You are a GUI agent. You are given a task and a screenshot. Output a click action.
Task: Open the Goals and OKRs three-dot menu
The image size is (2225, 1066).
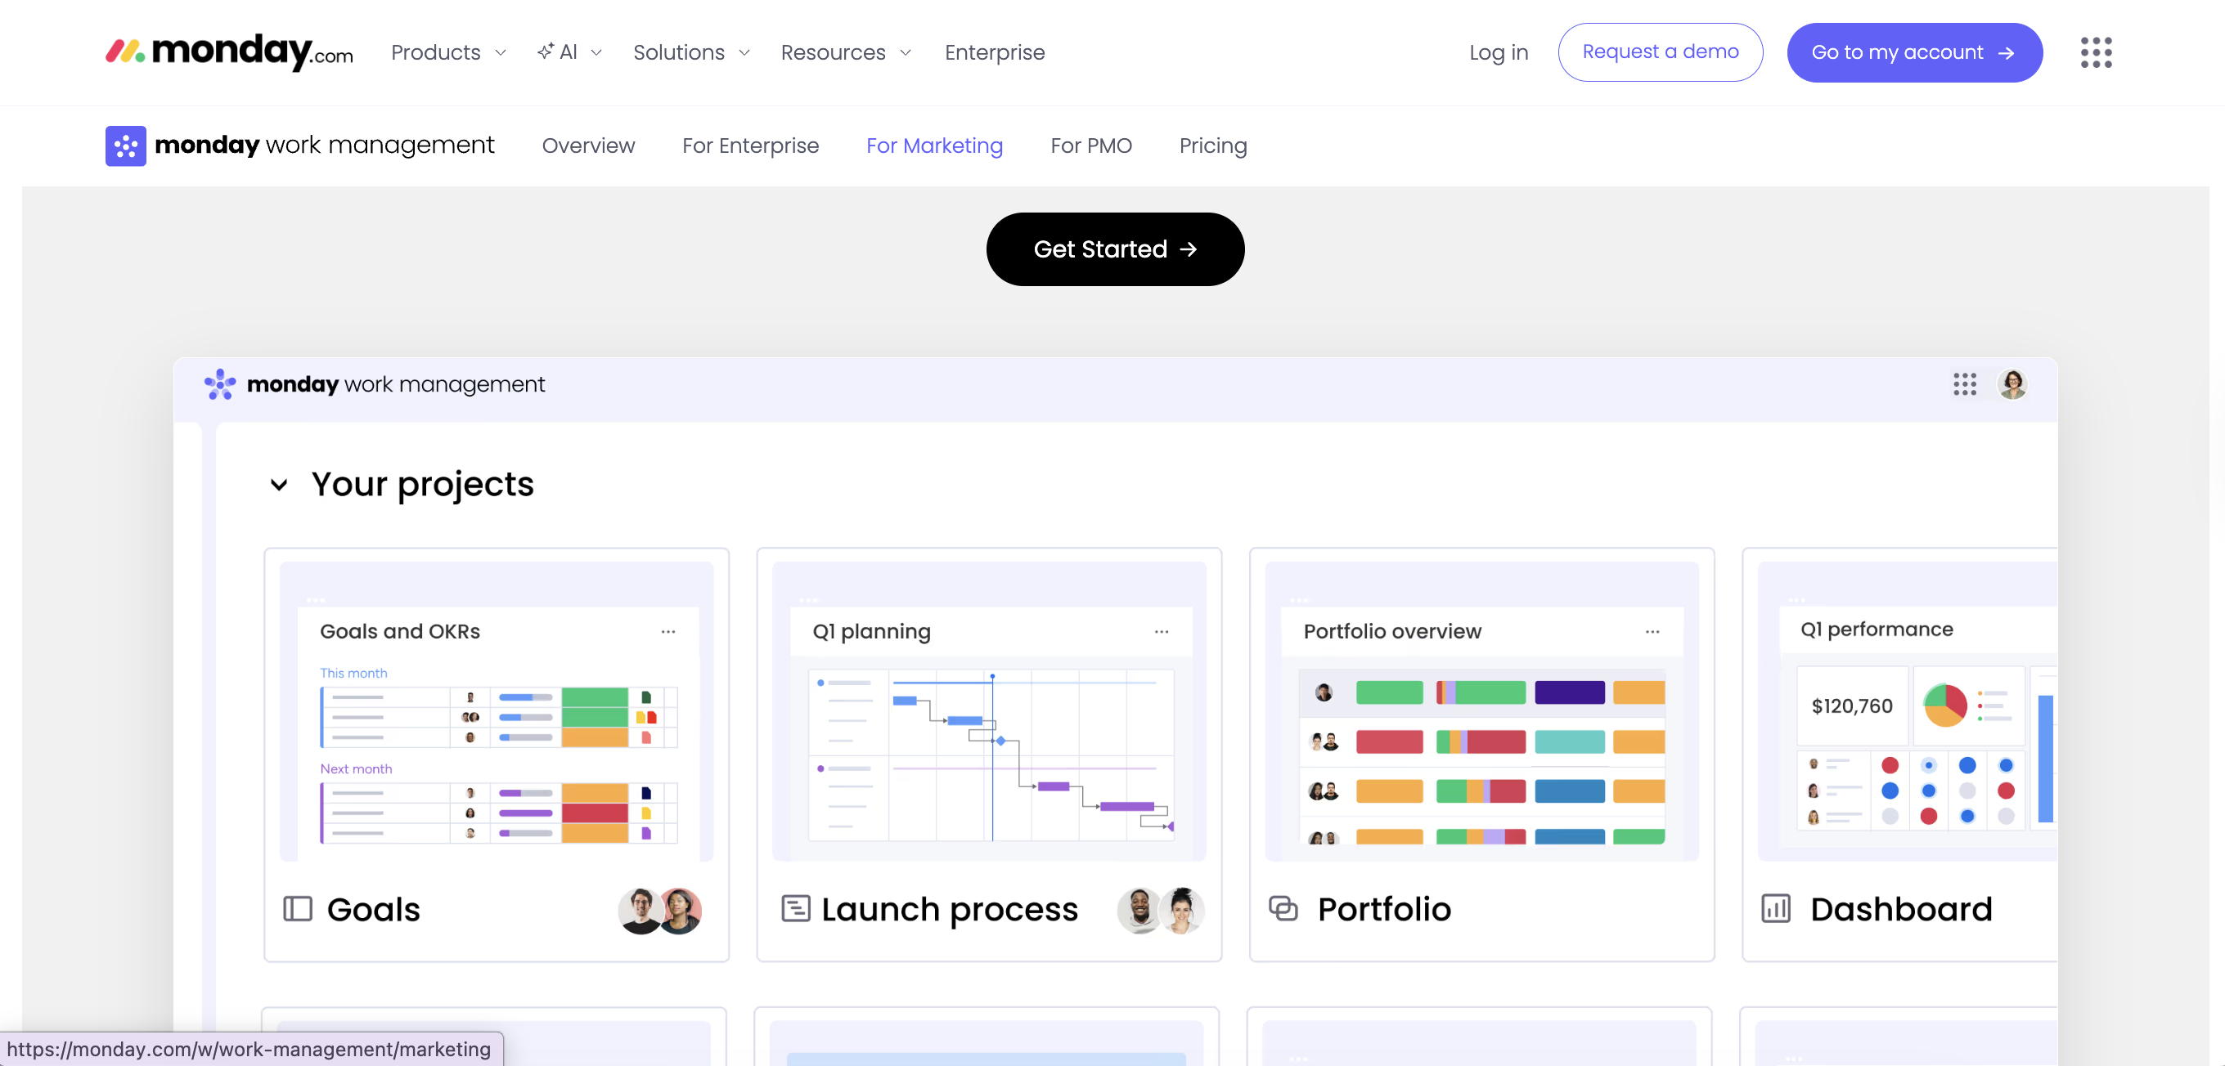tap(667, 632)
